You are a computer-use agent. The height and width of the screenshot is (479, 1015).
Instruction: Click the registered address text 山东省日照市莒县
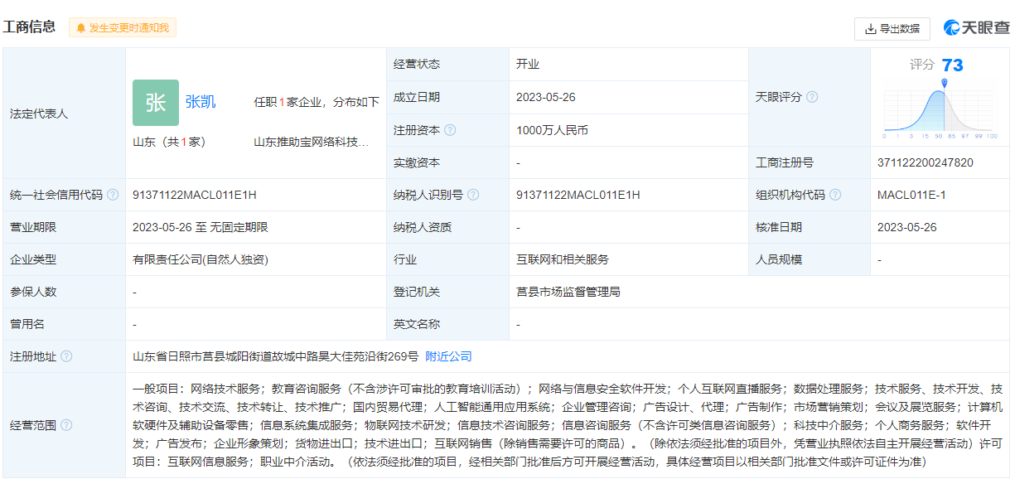[x=180, y=356]
